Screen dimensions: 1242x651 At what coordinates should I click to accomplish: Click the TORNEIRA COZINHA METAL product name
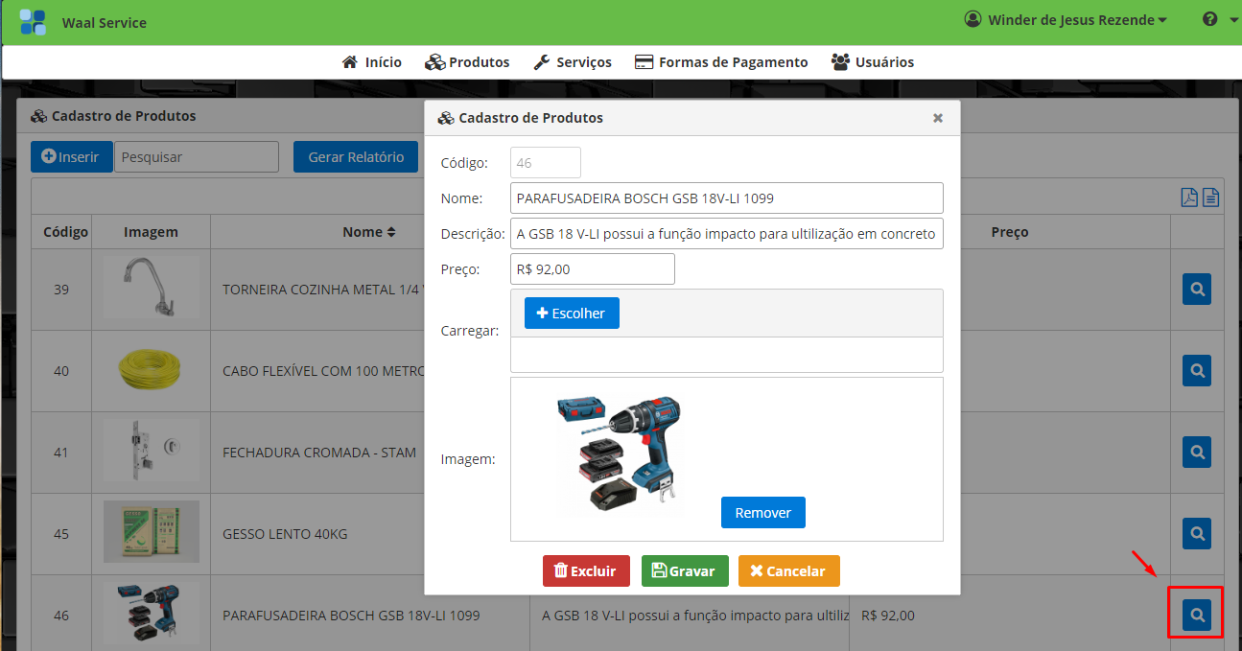(x=323, y=290)
